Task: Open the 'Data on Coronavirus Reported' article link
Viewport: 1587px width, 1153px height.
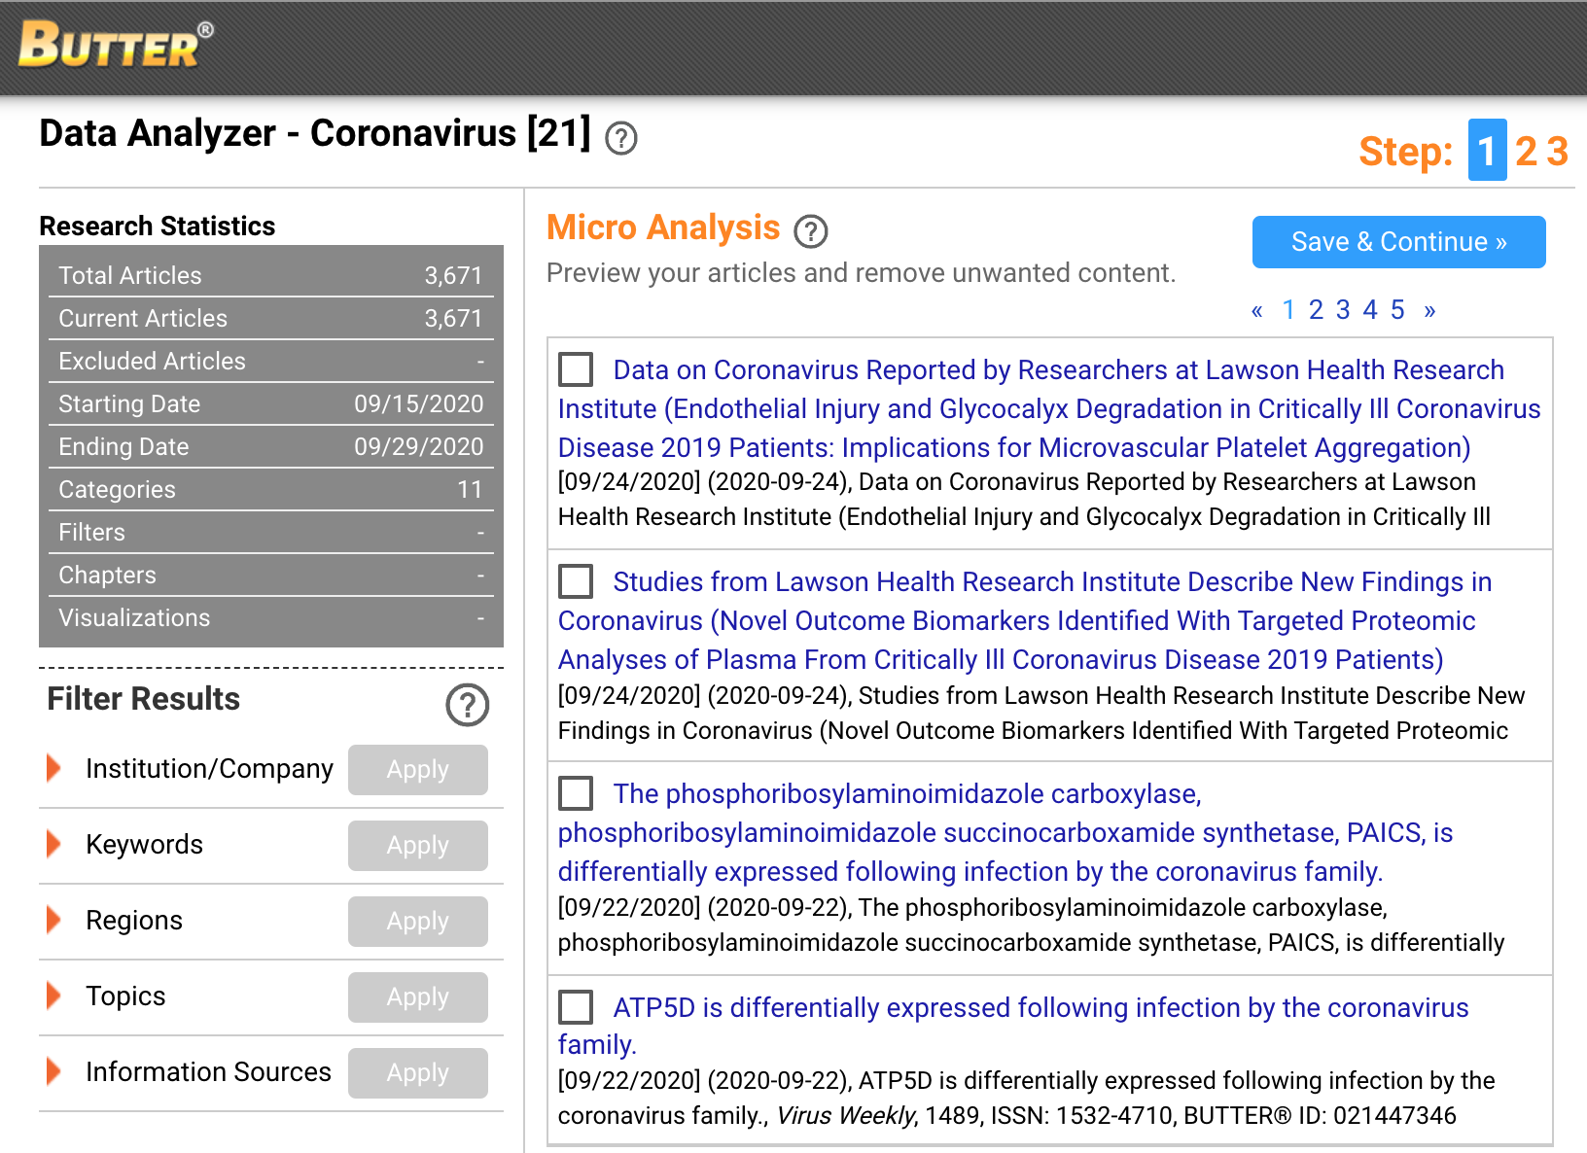Action: point(1049,408)
